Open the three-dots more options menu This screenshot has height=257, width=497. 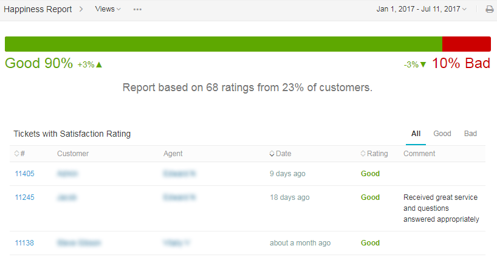coord(137,9)
